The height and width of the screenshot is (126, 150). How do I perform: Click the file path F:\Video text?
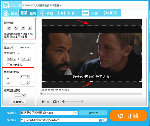pyautogui.click(x=43, y=5)
